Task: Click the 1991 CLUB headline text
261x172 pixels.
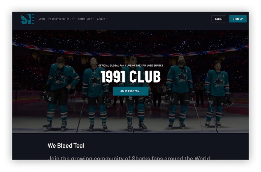Action: coord(131,76)
